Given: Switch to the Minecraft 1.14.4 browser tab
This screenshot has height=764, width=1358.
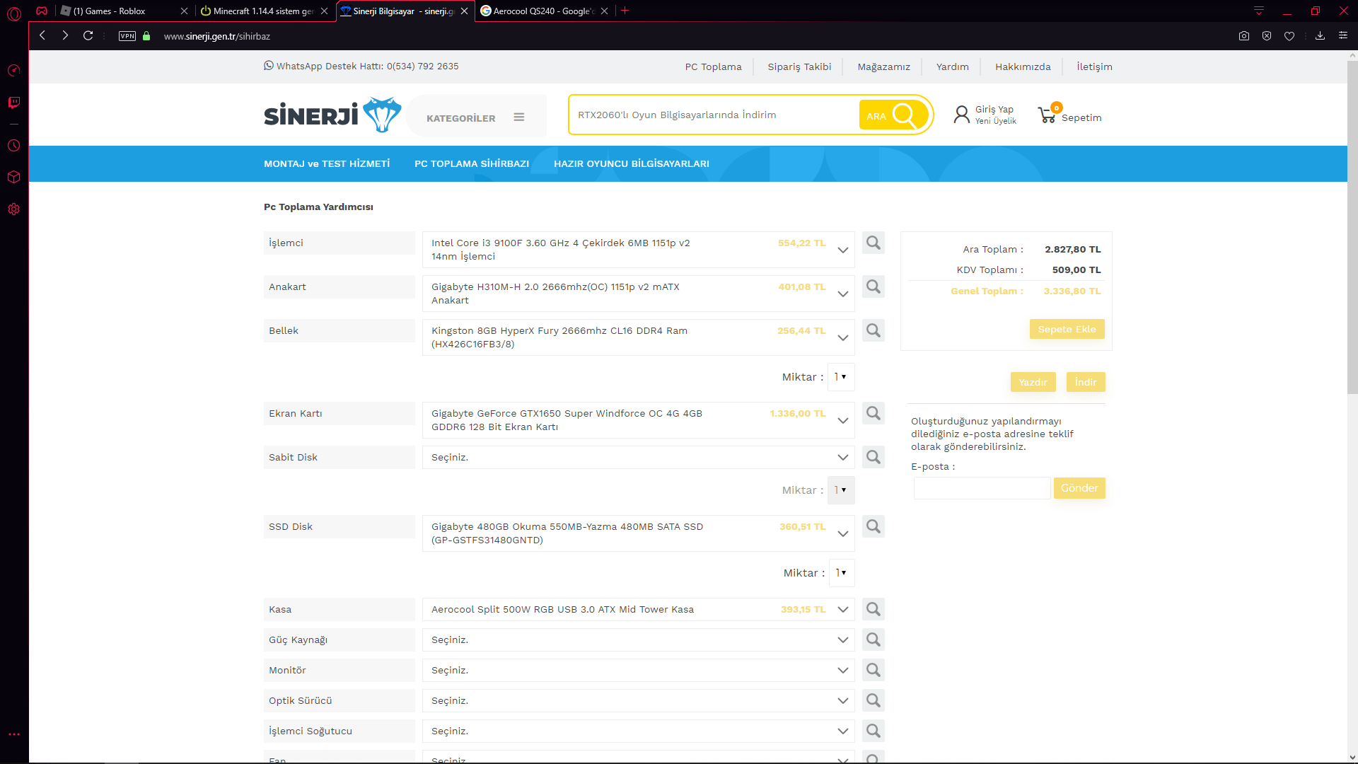Looking at the screenshot, I should pyautogui.click(x=263, y=11).
